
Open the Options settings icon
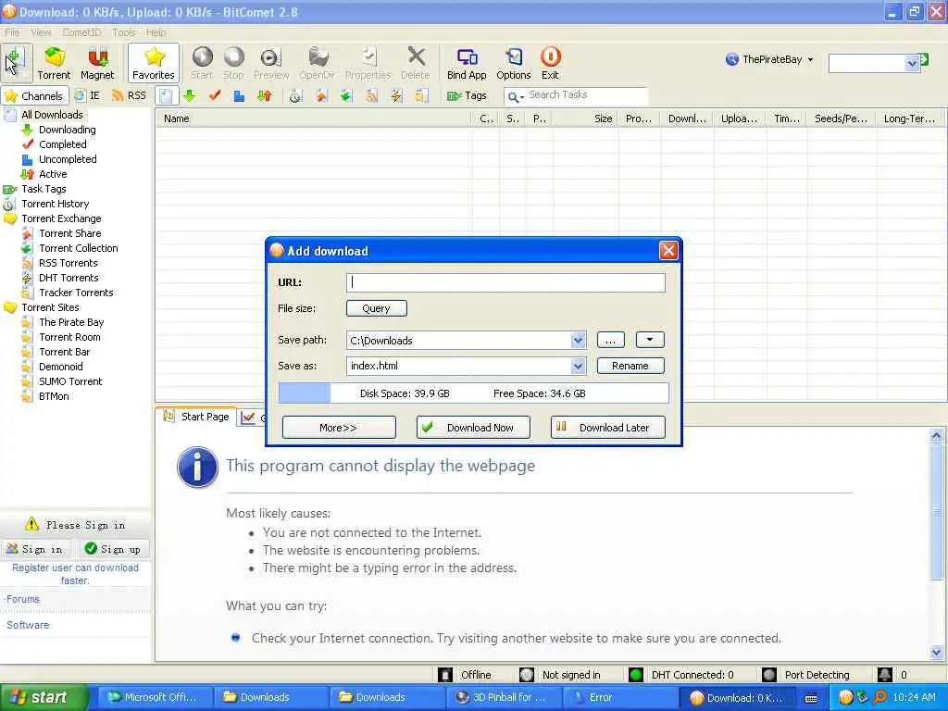coord(513,63)
